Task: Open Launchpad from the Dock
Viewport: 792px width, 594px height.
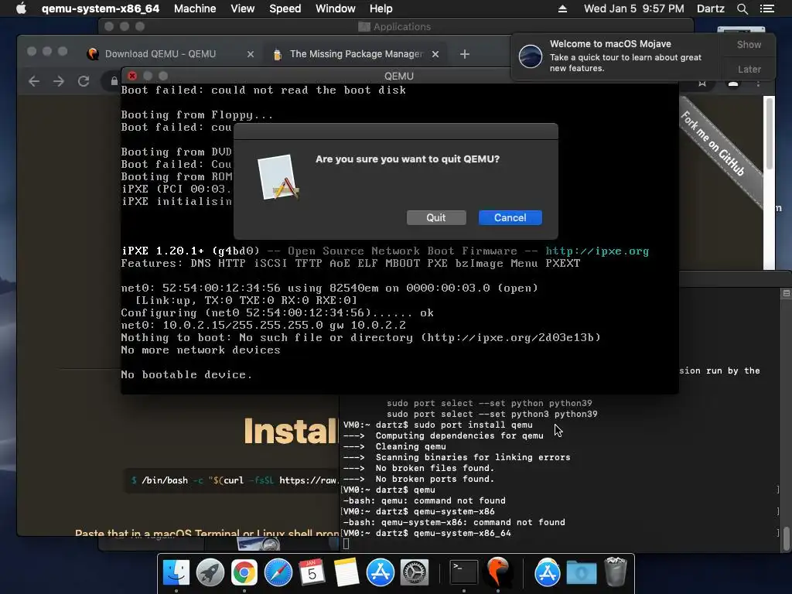Action: pos(210,573)
